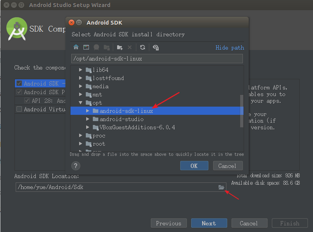This screenshot has width=313, height=232.
Task: Click the project directory toolbar icon
Action: pos(96,47)
